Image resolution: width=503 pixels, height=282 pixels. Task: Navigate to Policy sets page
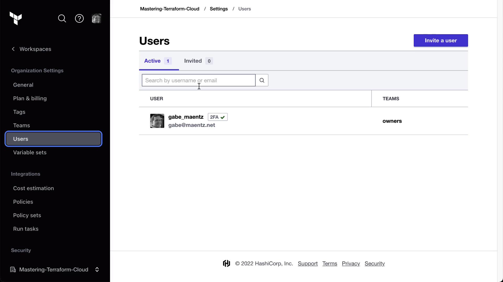[x=27, y=215]
